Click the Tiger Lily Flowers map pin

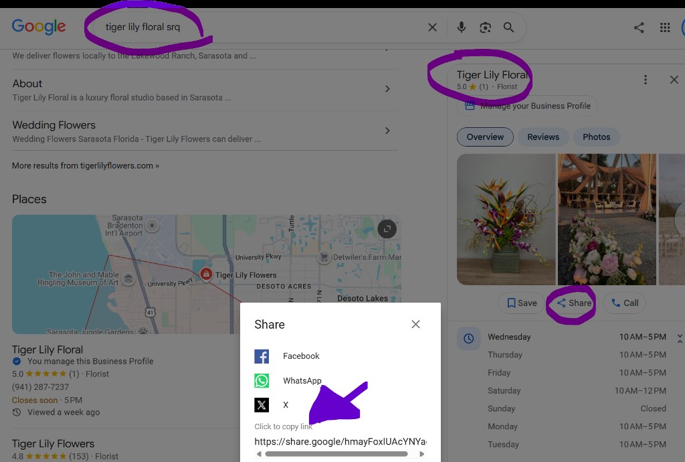click(x=206, y=274)
